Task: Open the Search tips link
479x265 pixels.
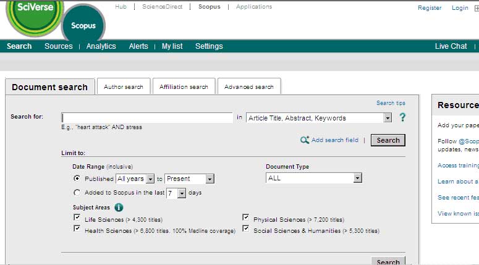Action: click(x=391, y=103)
